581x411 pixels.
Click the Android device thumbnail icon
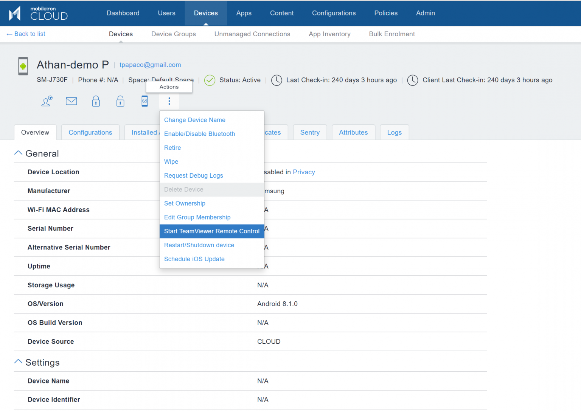23,66
